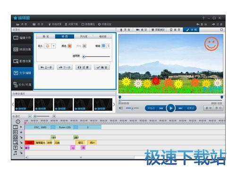Click the 下一步 button
Viewport: 236px width, 175px height.
pyautogui.click(x=65, y=68)
